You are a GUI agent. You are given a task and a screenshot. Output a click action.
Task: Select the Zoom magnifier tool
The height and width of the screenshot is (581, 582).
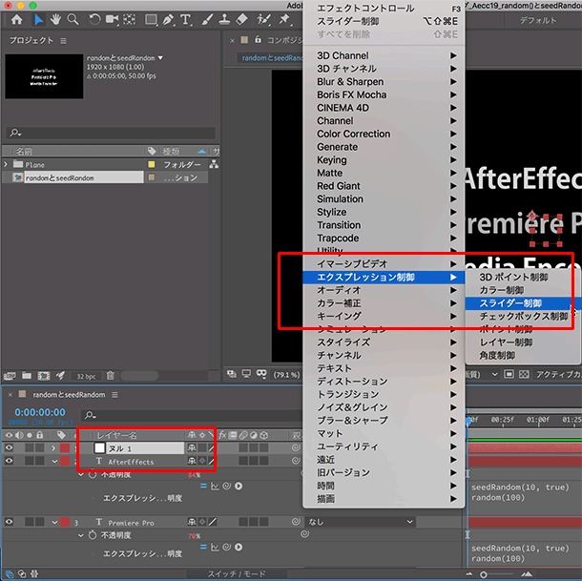(x=73, y=19)
